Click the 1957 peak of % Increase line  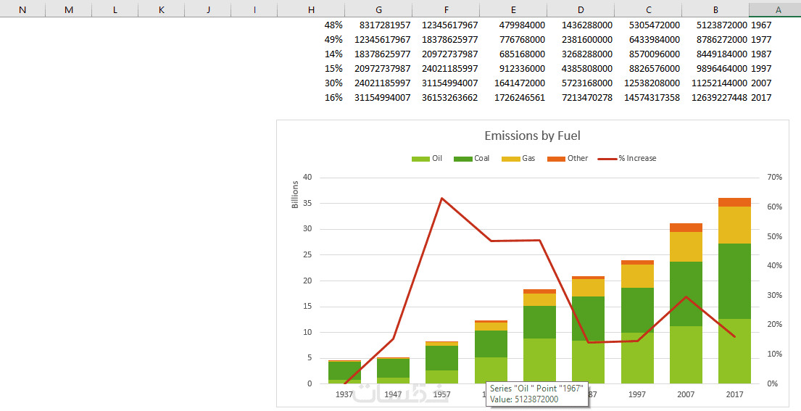pyautogui.click(x=441, y=198)
